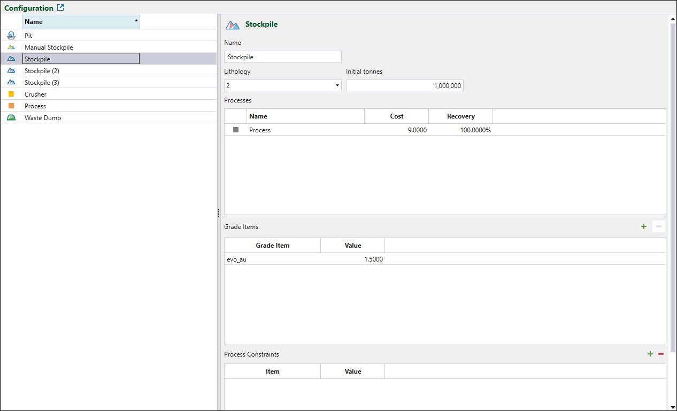Sort the list by Name column

point(80,22)
